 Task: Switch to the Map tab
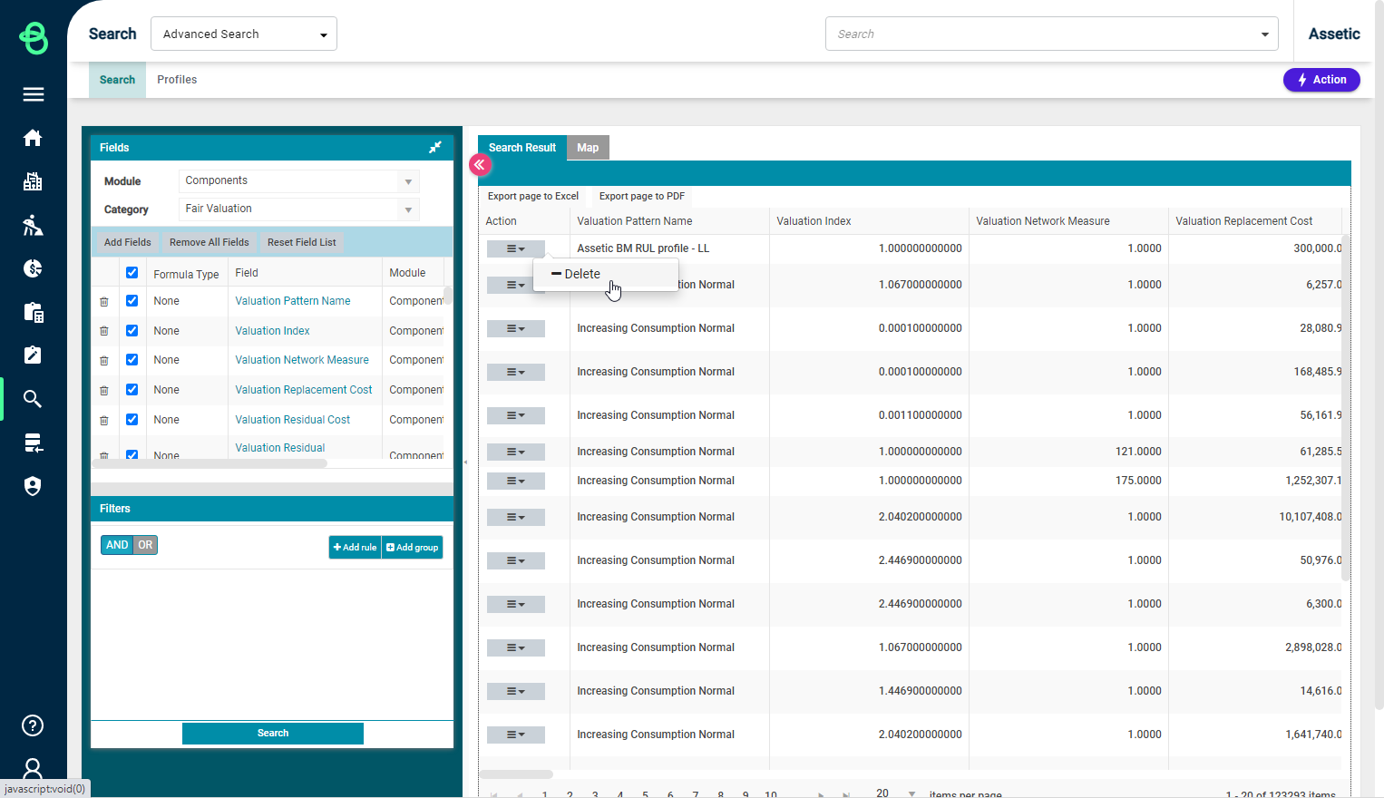coord(588,148)
